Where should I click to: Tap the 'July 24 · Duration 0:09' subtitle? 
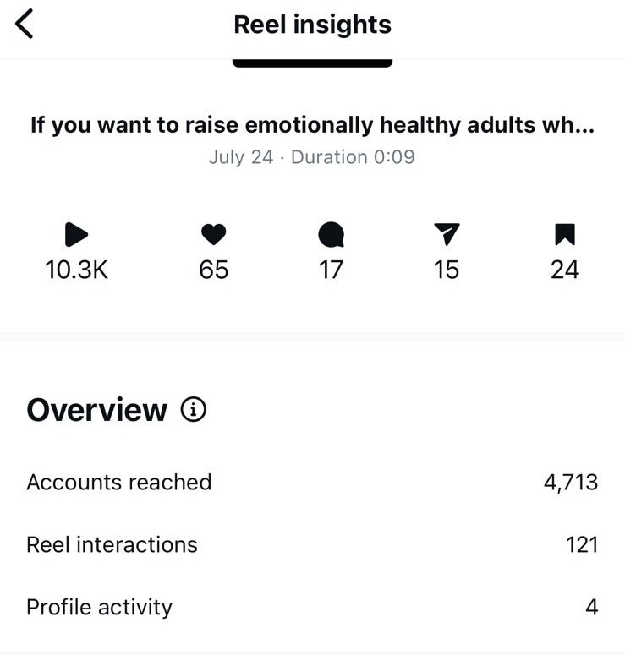(x=312, y=157)
